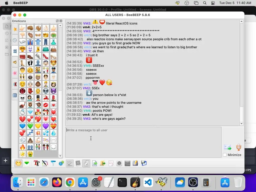The height and width of the screenshot is (192, 256).
Task: Insert the blue ZZZ sleep emoticon
Action: 30,133
